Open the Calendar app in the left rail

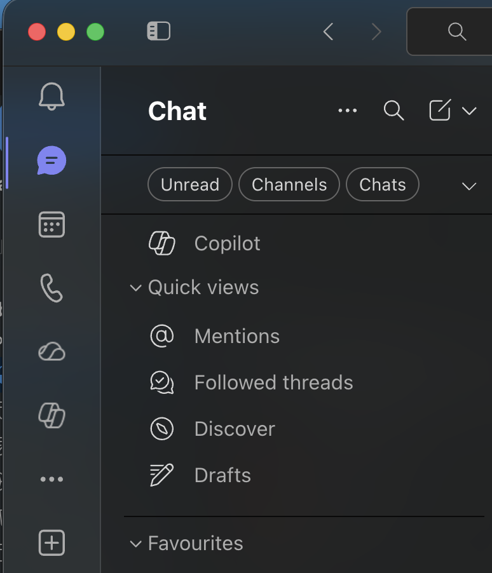coord(51,224)
